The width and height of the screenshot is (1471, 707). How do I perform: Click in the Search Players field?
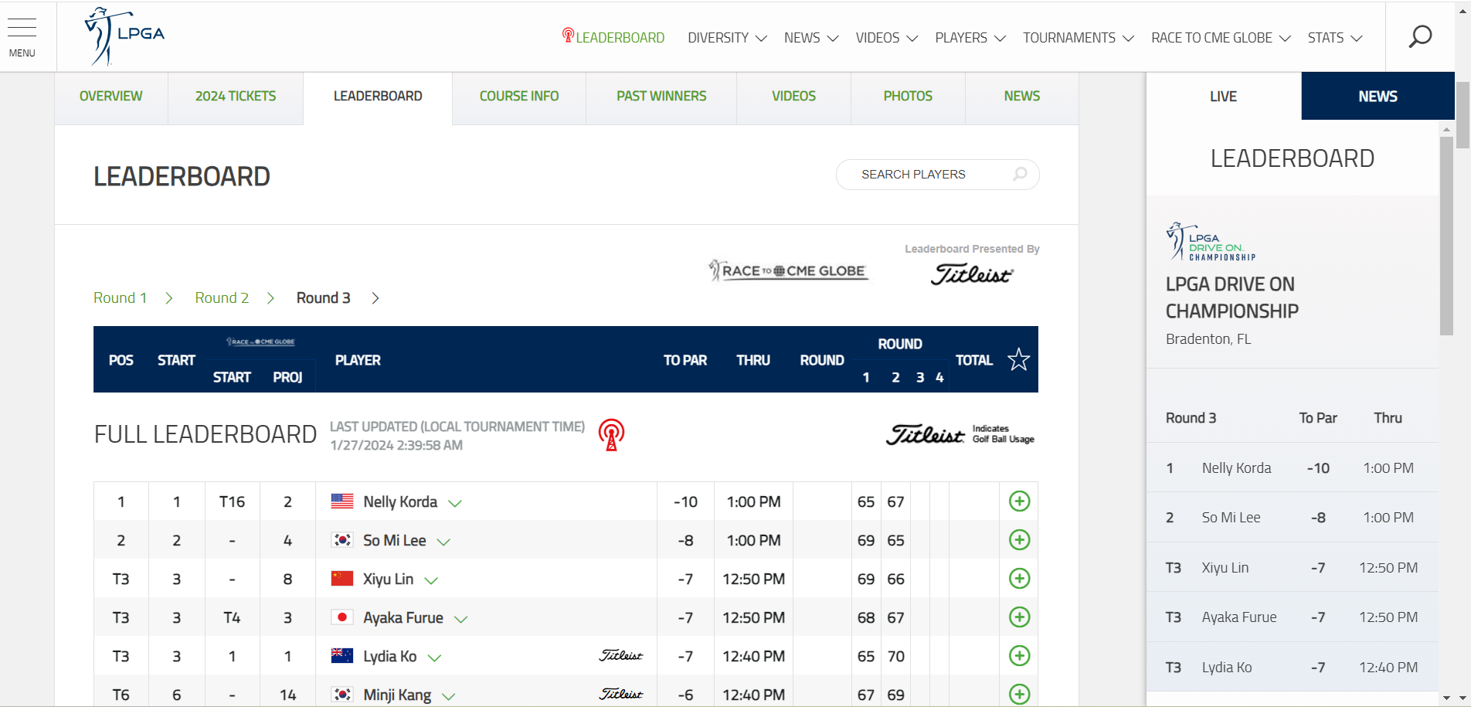pos(937,174)
